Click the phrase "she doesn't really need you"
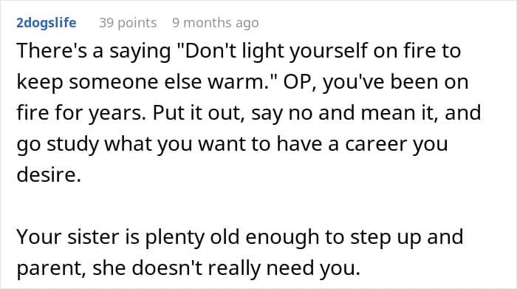The image size is (517, 289). (x=225, y=268)
